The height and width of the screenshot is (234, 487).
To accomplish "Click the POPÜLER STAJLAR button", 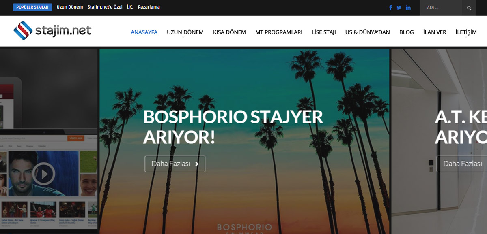I will pos(32,7).
